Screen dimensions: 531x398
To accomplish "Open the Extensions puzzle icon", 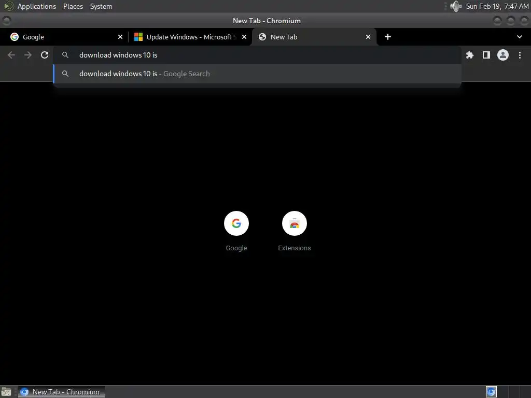I will pyautogui.click(x=469, y=55).
